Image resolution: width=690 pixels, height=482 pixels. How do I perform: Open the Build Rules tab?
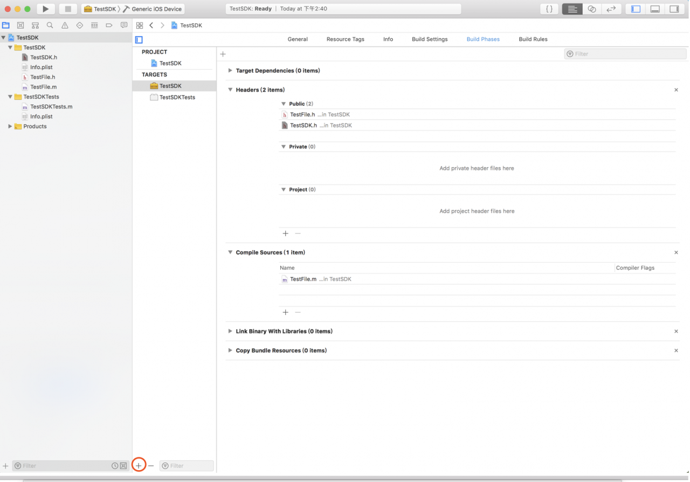(533, 39)
